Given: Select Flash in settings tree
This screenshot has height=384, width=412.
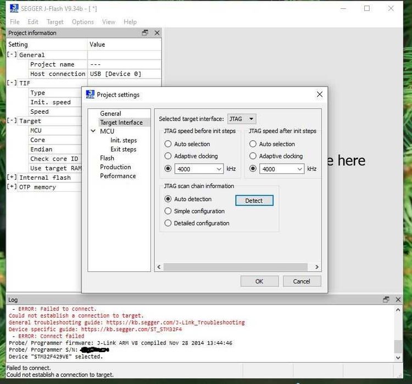Looking at the screenshot, I should (x=107, y=158).
